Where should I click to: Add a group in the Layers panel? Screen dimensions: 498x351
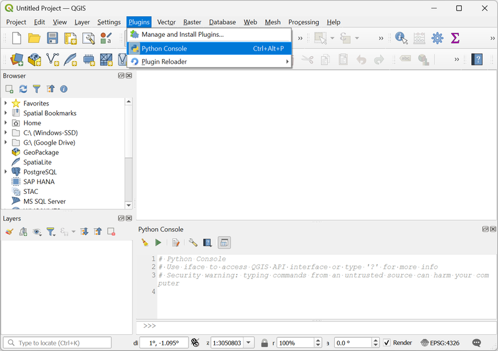pyautogui.click(x=23, y=232)
